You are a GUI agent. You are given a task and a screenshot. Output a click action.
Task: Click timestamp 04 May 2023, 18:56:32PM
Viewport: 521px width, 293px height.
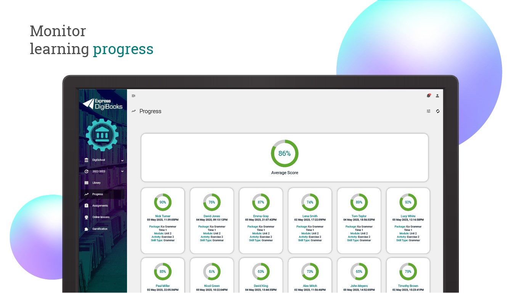point(359,220)
